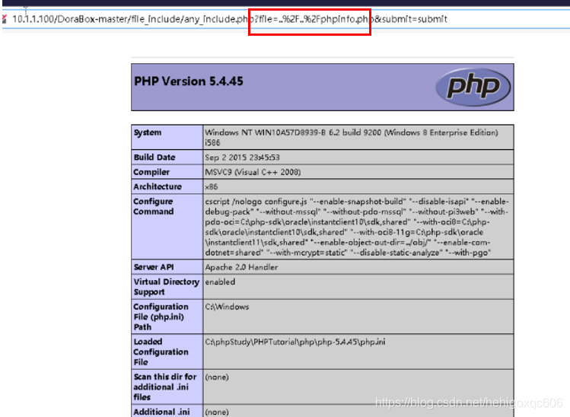Screen dimensions: 570x417
Task: Click the 'Loaded Configuration File' label
Action: 161,352
